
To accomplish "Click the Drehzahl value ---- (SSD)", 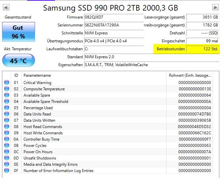I will pos(202,33).
